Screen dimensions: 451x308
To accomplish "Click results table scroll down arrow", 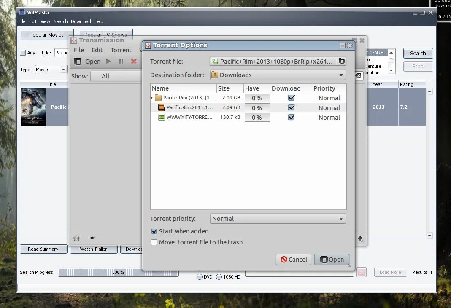I will pos(429,236).
